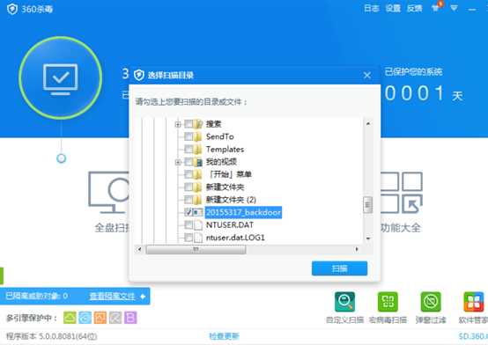Click horizontal scrollbar right arrow
The width and height of the screenshot is (488, 345).
point(357,249)
